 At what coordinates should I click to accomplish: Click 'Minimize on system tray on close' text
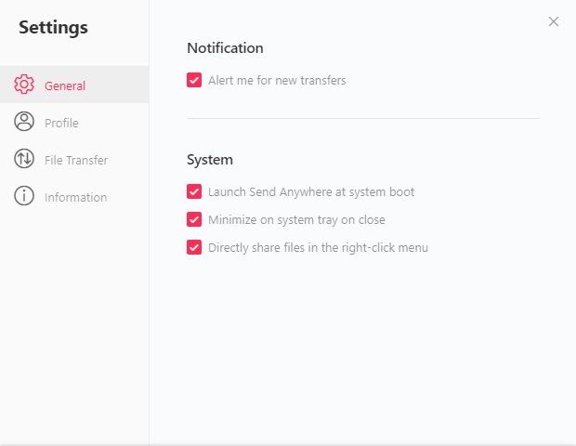(296, 219)
